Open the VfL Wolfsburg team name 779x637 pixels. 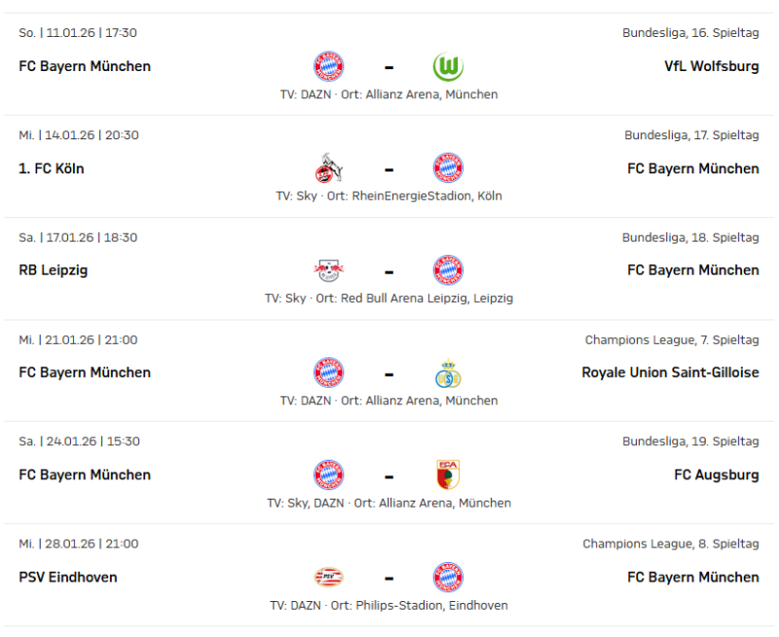(x=711, y=67)
